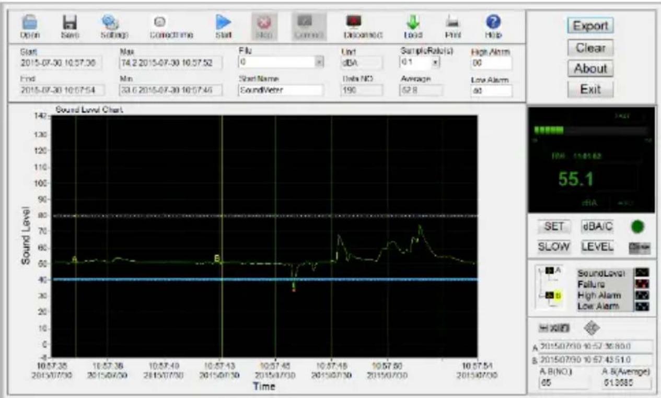
Task: Open Settings from the toolbar
Action: pos(110,23)
